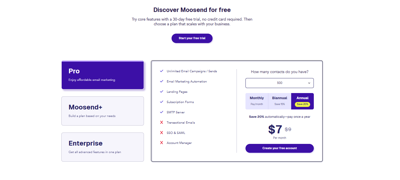Screen dimensions: 400x180
Task: Select the Moosend+ plan card
Action: pos(102,111)
